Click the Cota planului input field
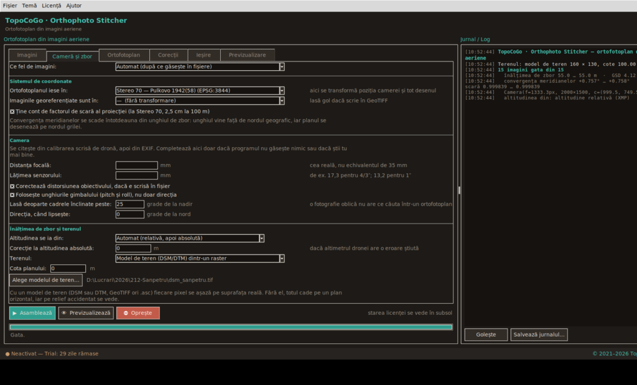Image resolution: width=637 pixels, height=385 pixels. [68, 268]
